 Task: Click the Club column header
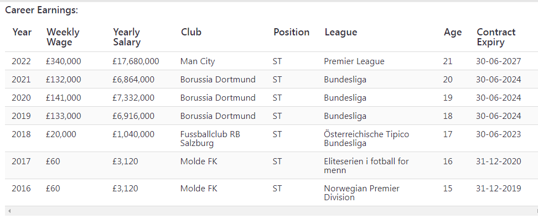(x=191, y=32)
